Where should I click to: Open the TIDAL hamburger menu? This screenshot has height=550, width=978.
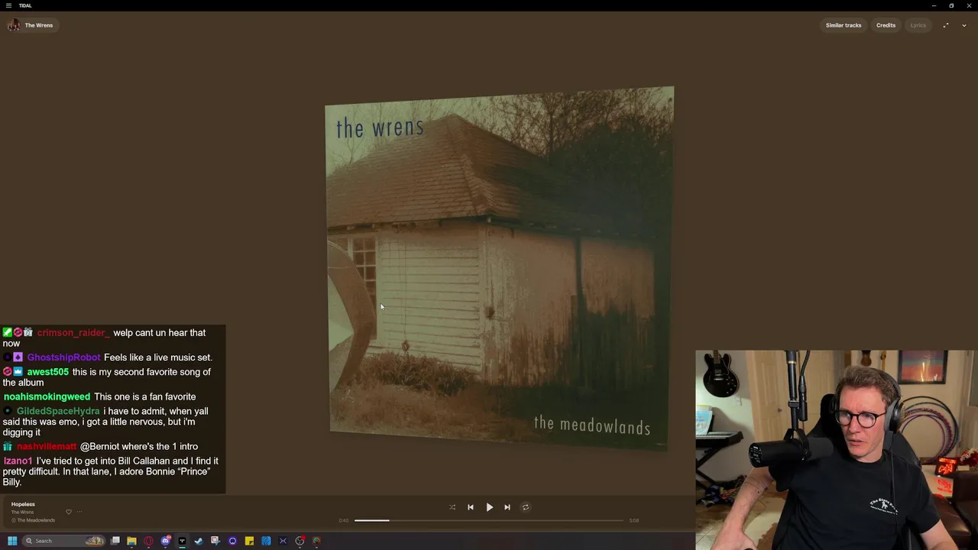point(8,5)
